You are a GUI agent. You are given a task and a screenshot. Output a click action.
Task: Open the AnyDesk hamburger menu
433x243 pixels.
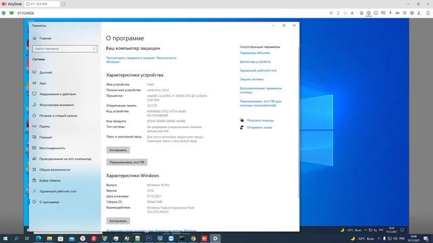point(428,13)
